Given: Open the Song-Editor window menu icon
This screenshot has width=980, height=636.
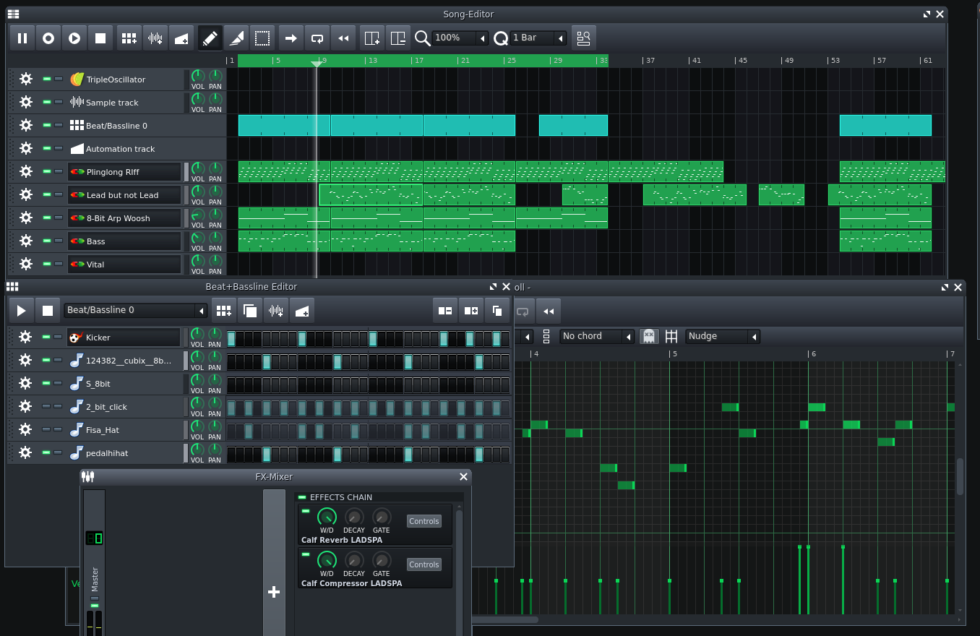Looking at the screenshot, I should (14, 14).
